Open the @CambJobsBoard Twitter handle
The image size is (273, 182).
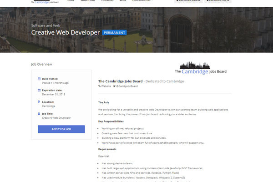(x=127, y=86)
